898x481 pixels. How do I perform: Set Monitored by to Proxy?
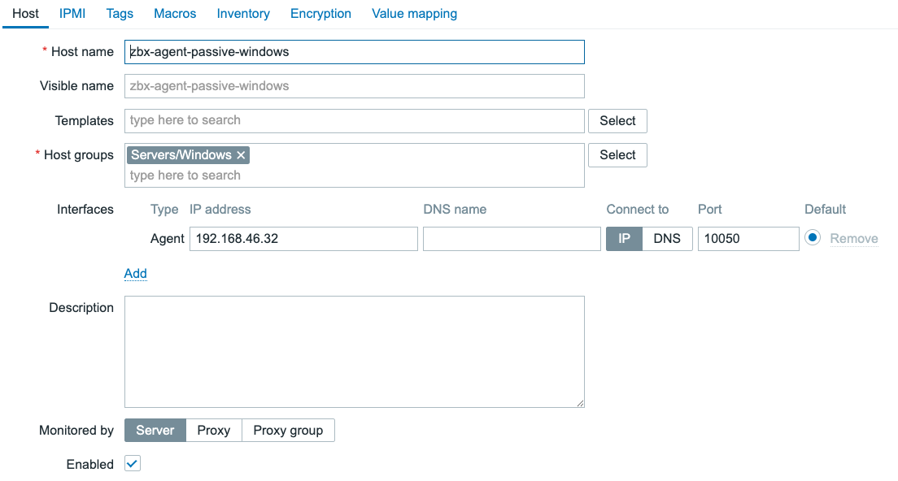214,430
